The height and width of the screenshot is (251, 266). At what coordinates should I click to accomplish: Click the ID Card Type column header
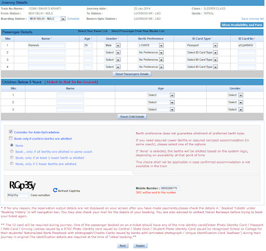[x=202, y=39]
